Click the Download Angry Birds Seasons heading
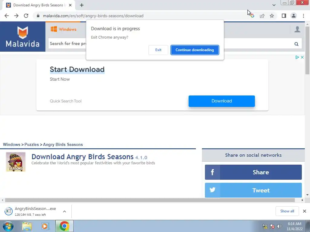 pos(82,157)
